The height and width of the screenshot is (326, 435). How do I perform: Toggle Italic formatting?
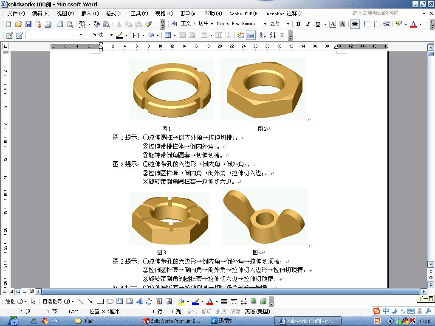[308, 24]
